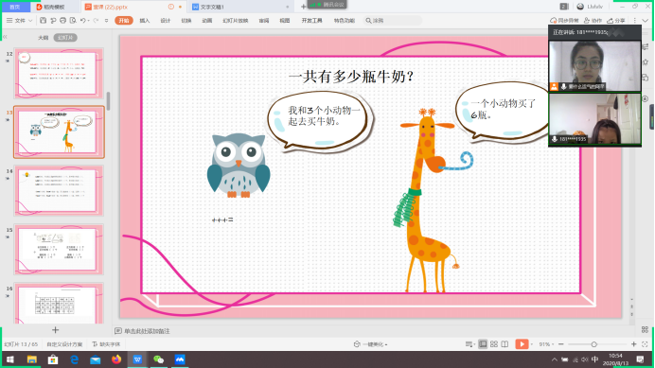
Task: Expand the 文件 file menu dropdown
Action: 20,21
